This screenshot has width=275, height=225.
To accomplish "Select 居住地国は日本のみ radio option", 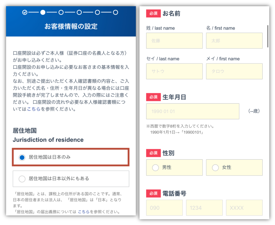I will (22, 157).
